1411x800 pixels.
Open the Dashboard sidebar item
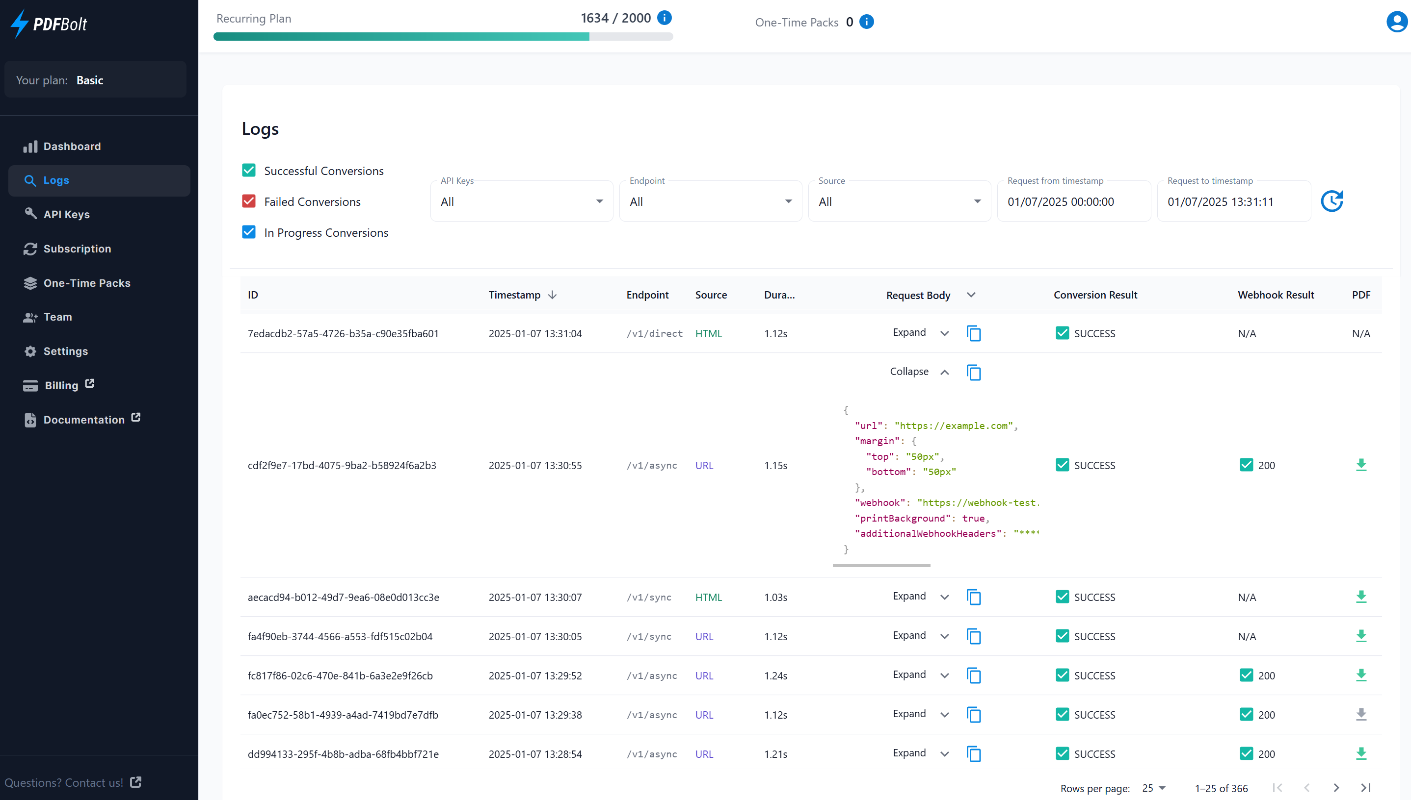click(x=72, y=146)
